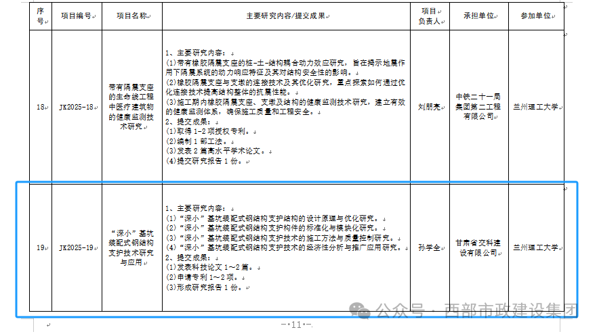Viewport: 597px width, 334px height.
Task: Click the 项目负责人 header cell
Action: [430, 16]
